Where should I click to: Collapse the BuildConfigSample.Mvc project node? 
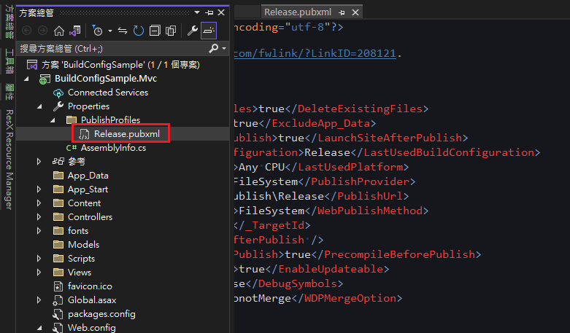pos(26,79)
